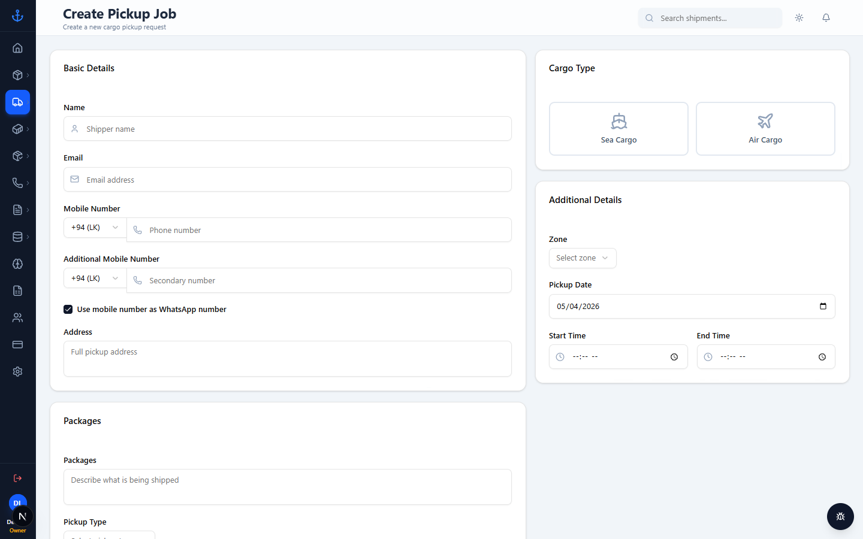
Task: Open the credit card billing sidebar icon
Action: click(17, 344)
